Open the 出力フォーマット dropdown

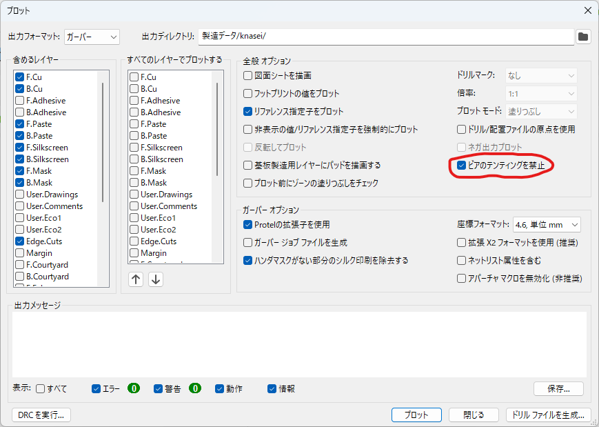point(91,37)
